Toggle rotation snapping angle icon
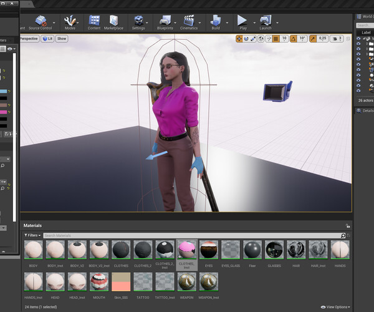 pos(294,39)
